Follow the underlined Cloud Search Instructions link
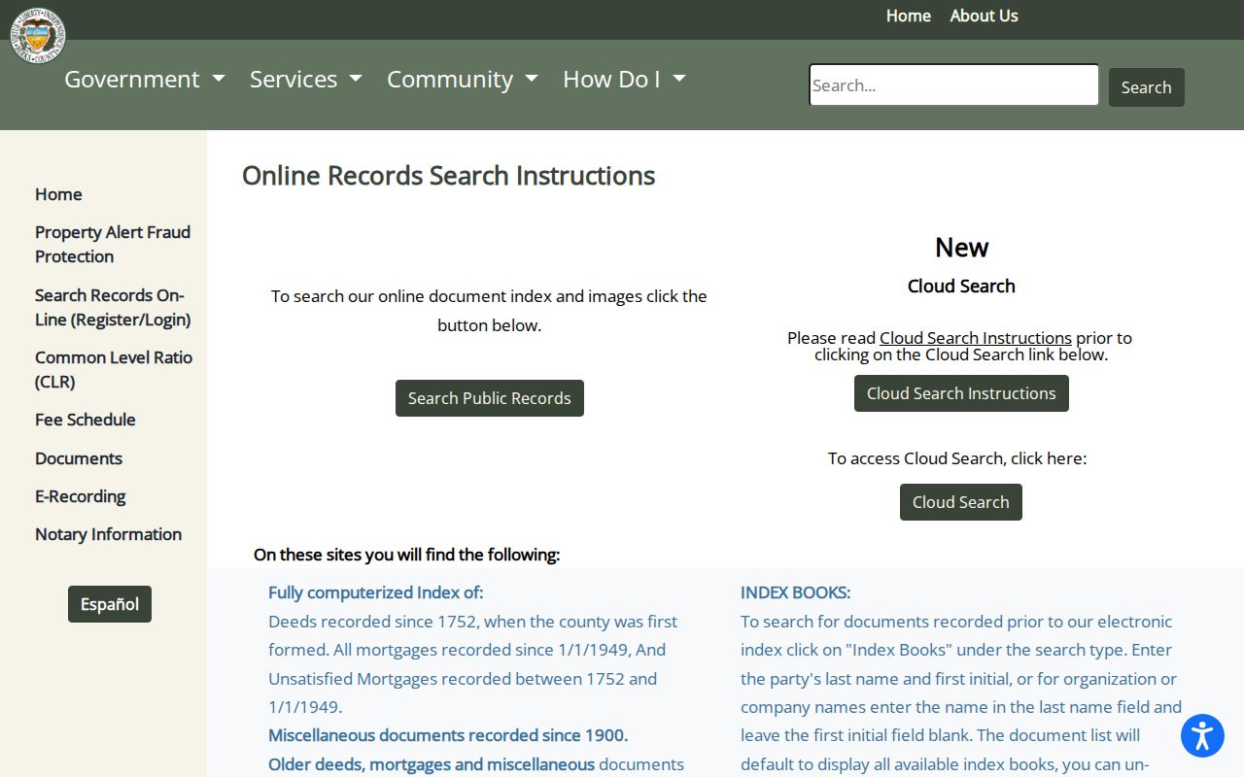 pos(976,338)
